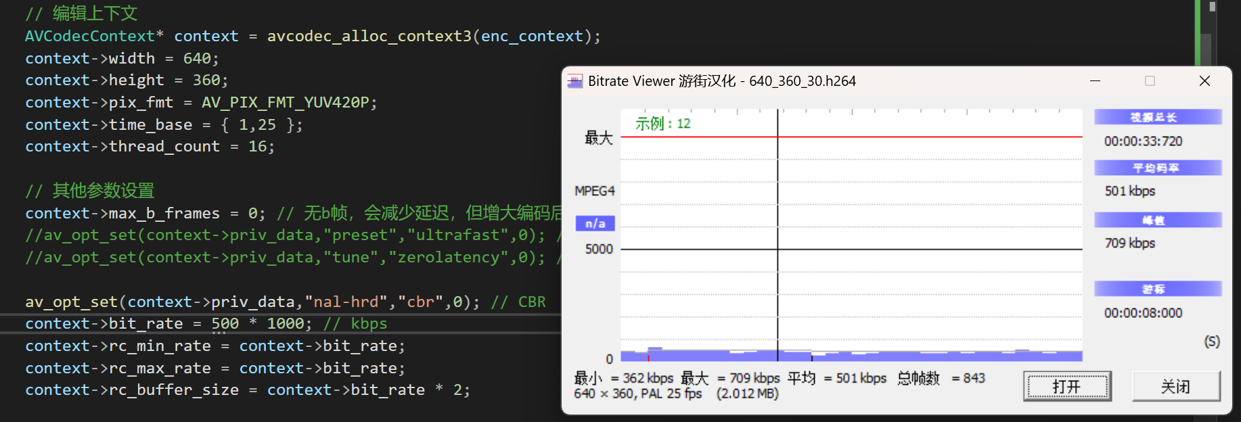1241x422 pixels.
Task: Click the 游标 blue header label
Action: (x=1157, y=289)
